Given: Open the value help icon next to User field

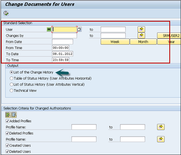Looking at the screenshot, I should click(x=79, y=29).
